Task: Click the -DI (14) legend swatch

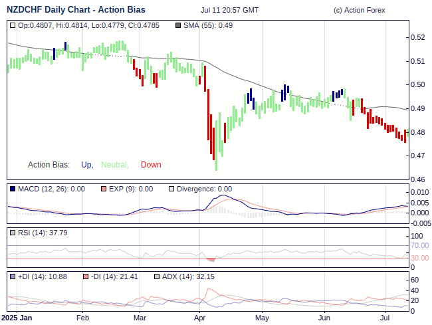Action: pyautogui.click(x=86, y=276)
